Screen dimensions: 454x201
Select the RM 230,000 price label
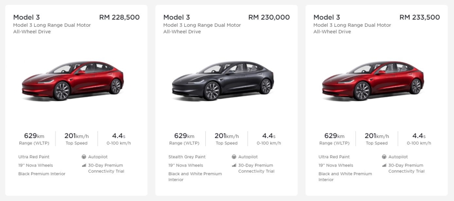click(269, 17)
